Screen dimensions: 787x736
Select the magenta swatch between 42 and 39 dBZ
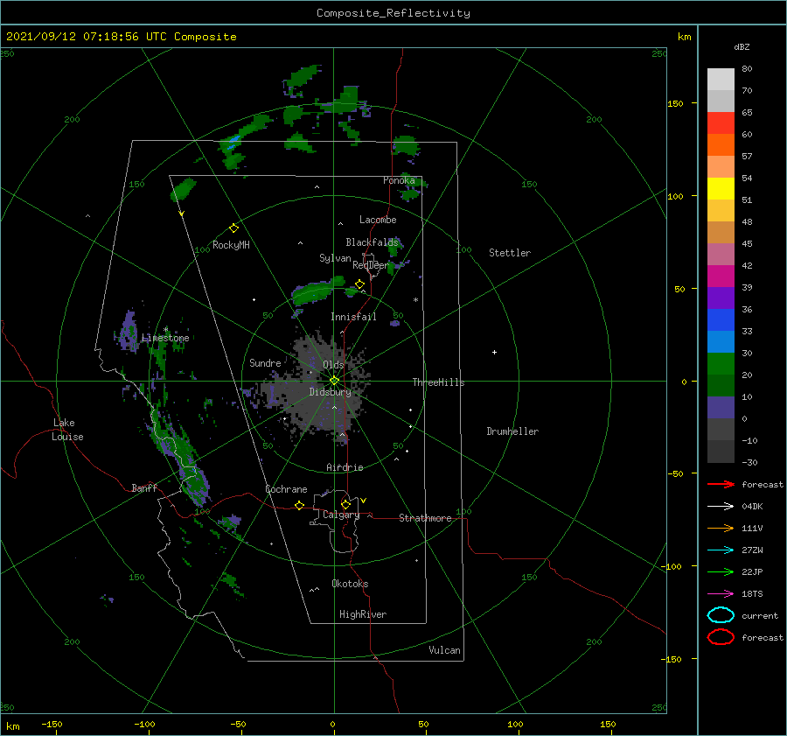[x=721, y=277]
